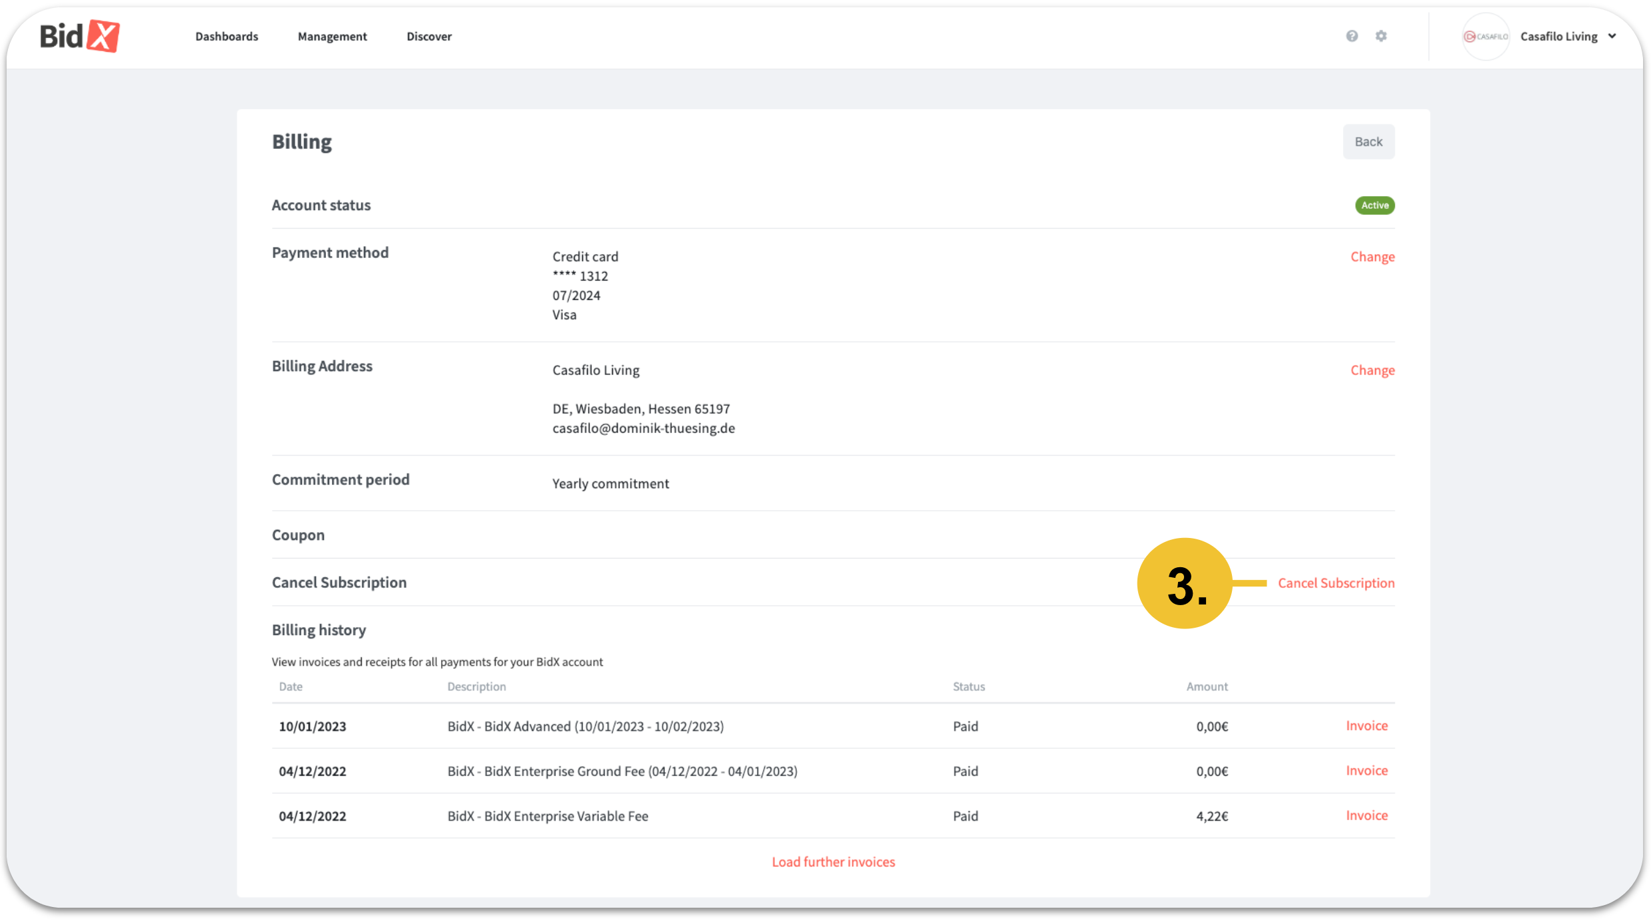Click the Back button

click(1368, 142)
